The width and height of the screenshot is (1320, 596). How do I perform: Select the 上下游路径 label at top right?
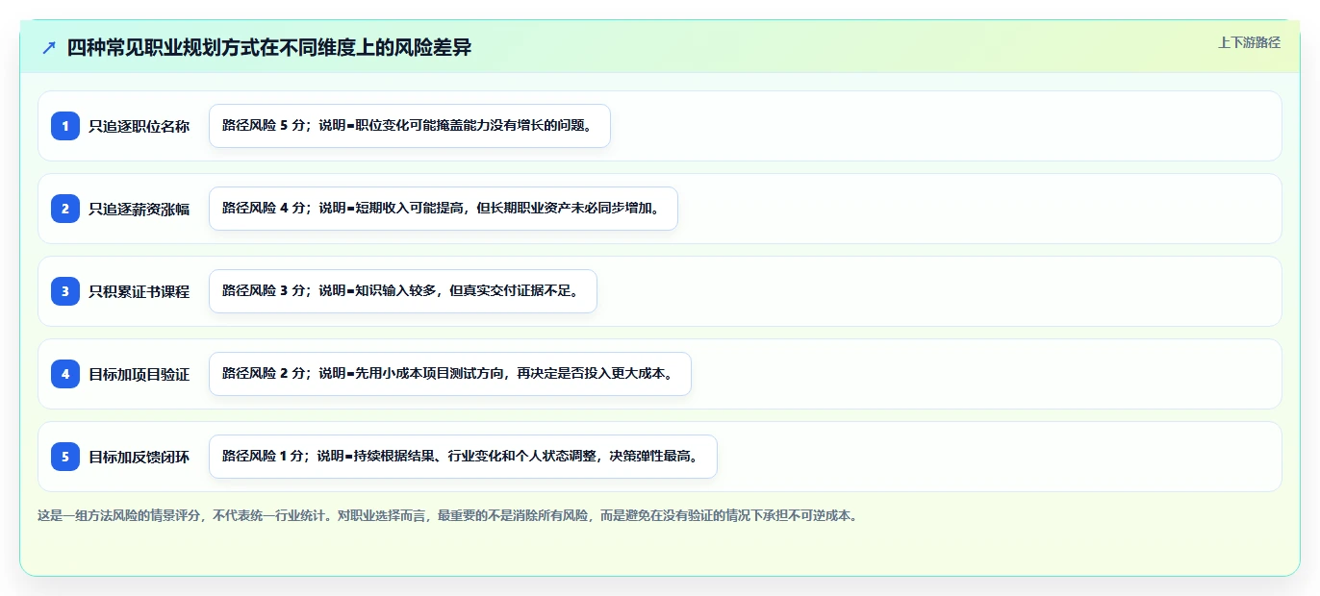point(1249,42)
